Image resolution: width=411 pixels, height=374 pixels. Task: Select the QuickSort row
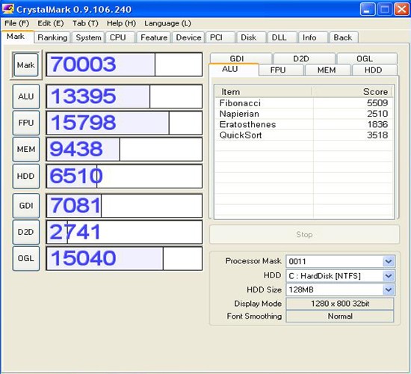(304, 135)
